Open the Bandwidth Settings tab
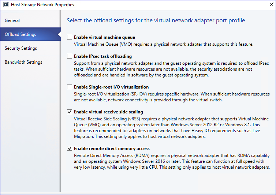 pos(23,62)
